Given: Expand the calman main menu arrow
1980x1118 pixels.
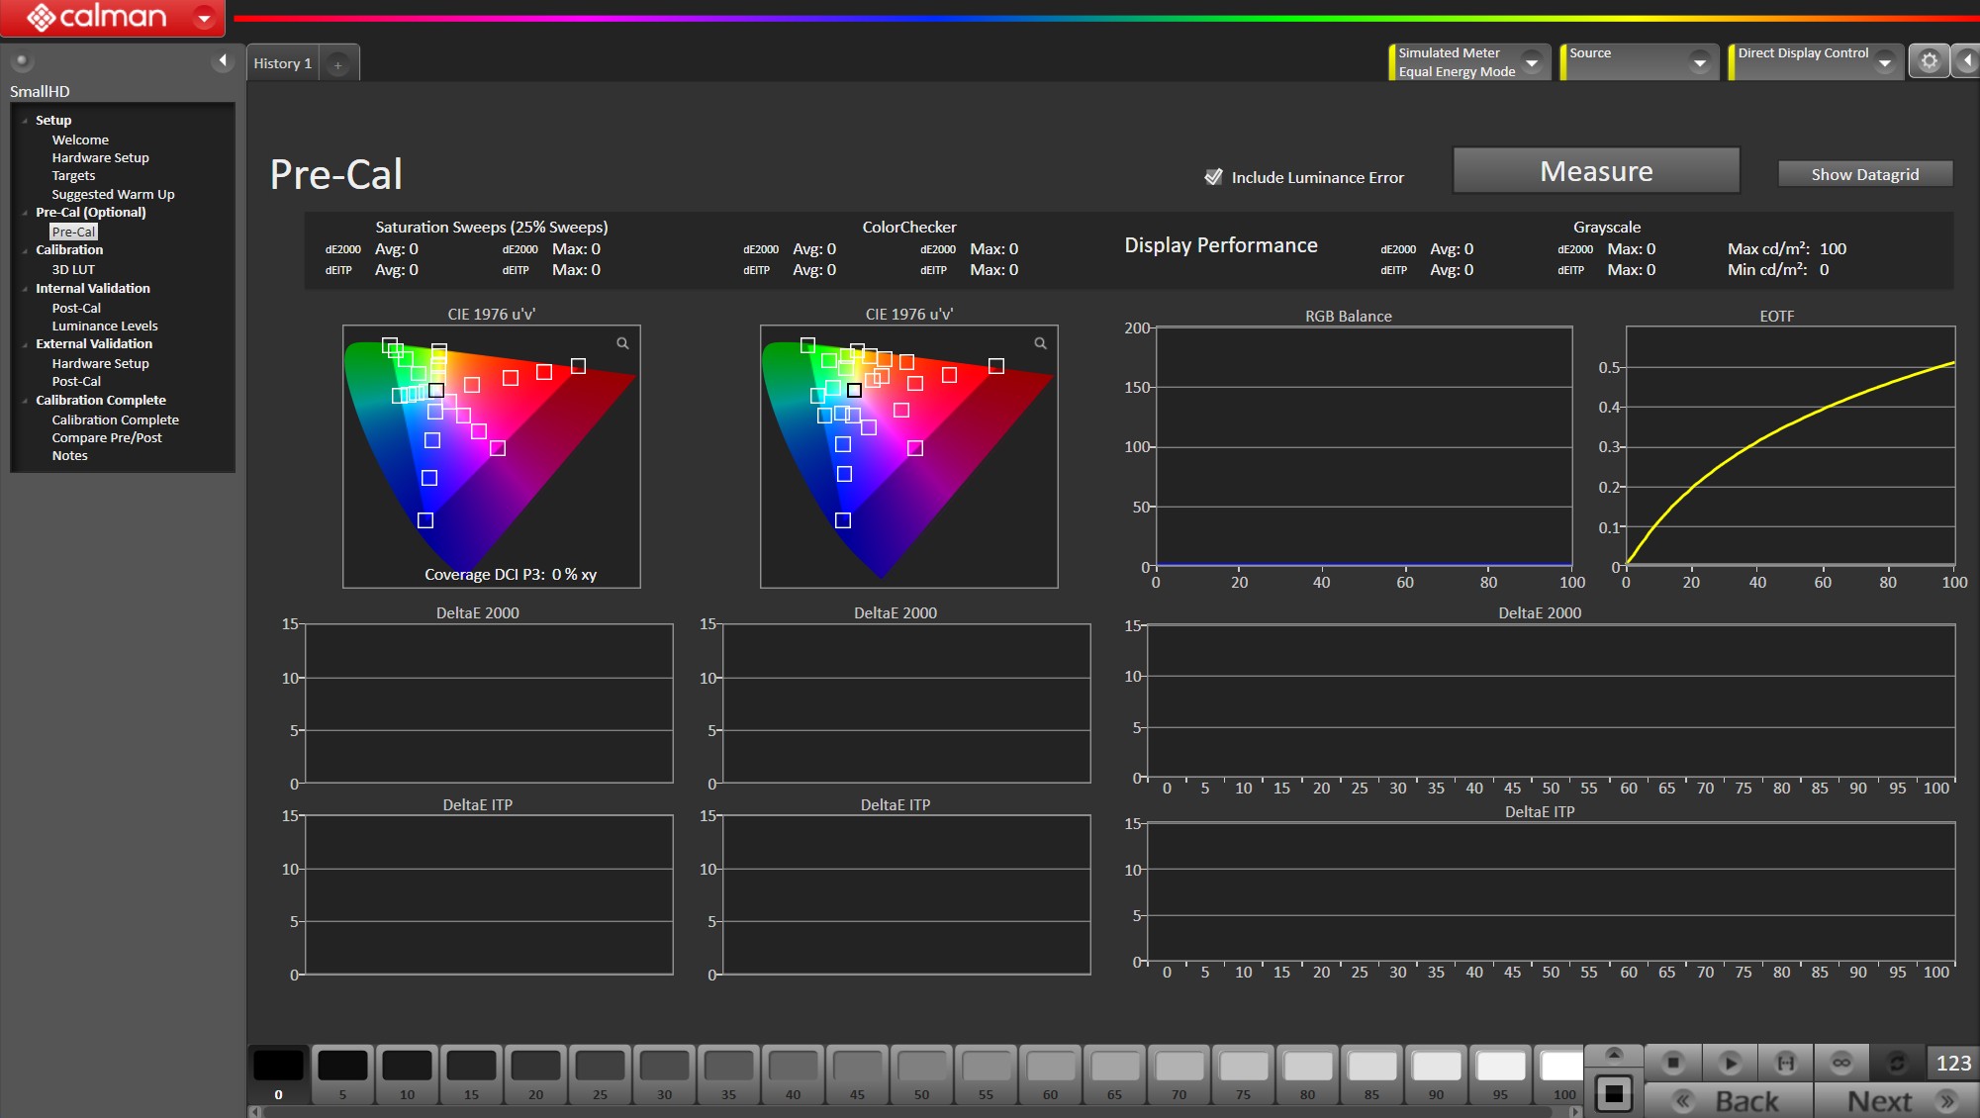Looking at the screenshot, I should coord(204,18).
